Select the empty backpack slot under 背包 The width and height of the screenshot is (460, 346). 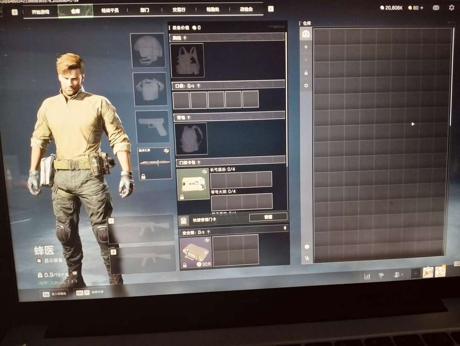191,139
